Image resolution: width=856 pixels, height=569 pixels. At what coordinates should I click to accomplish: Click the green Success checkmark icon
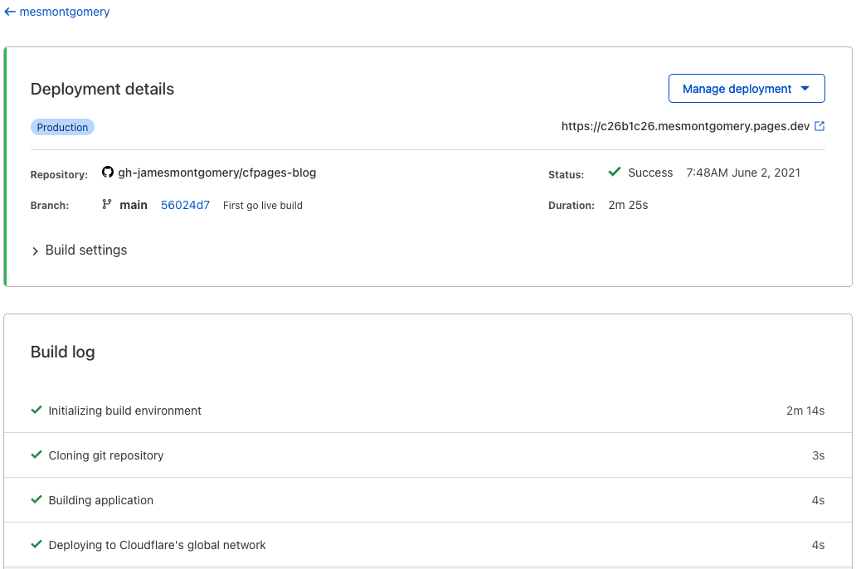[x=614, y=173]
